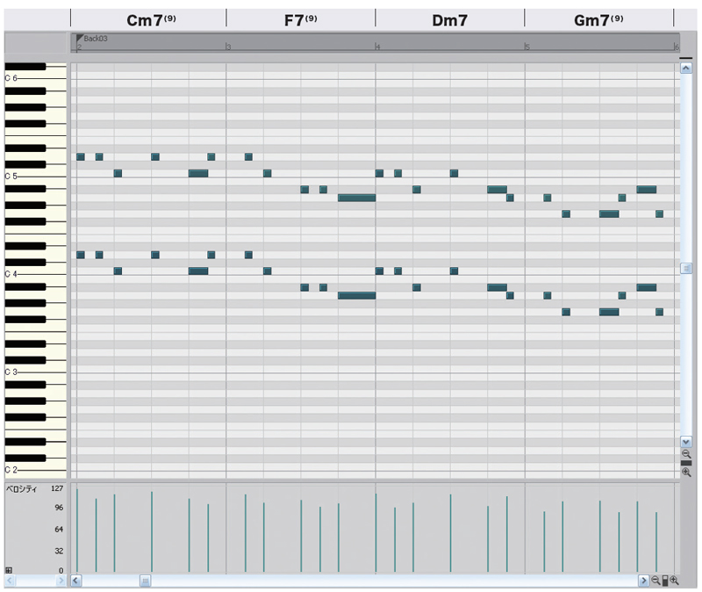Click the vertical scrollbar thumb

(685, 269)
